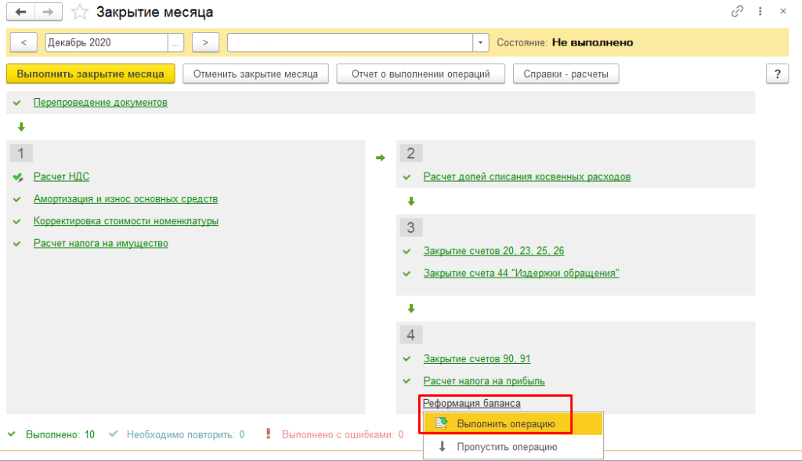The width and height of the screenshot is (802, 461).
Task: Open help with the question mark button
Action: point(777,74)
